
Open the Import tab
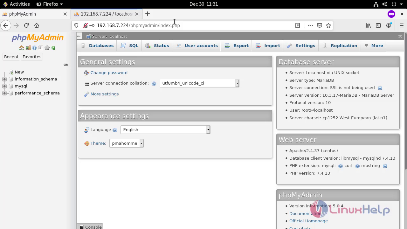tap(268, 45)
